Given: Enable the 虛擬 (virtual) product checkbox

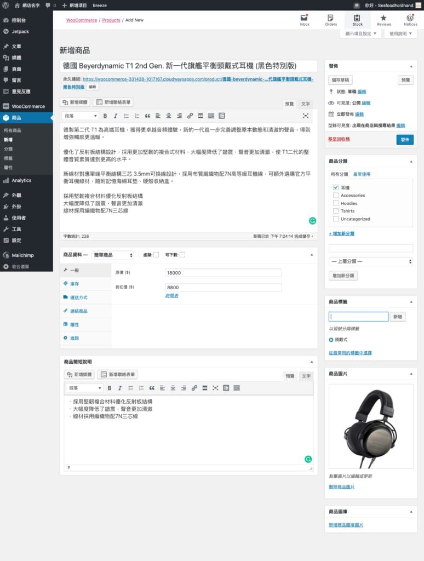Looking at the screenshot, I should 156,255.
